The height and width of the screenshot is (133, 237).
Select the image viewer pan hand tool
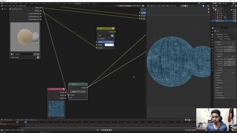[x=208, y=12]
